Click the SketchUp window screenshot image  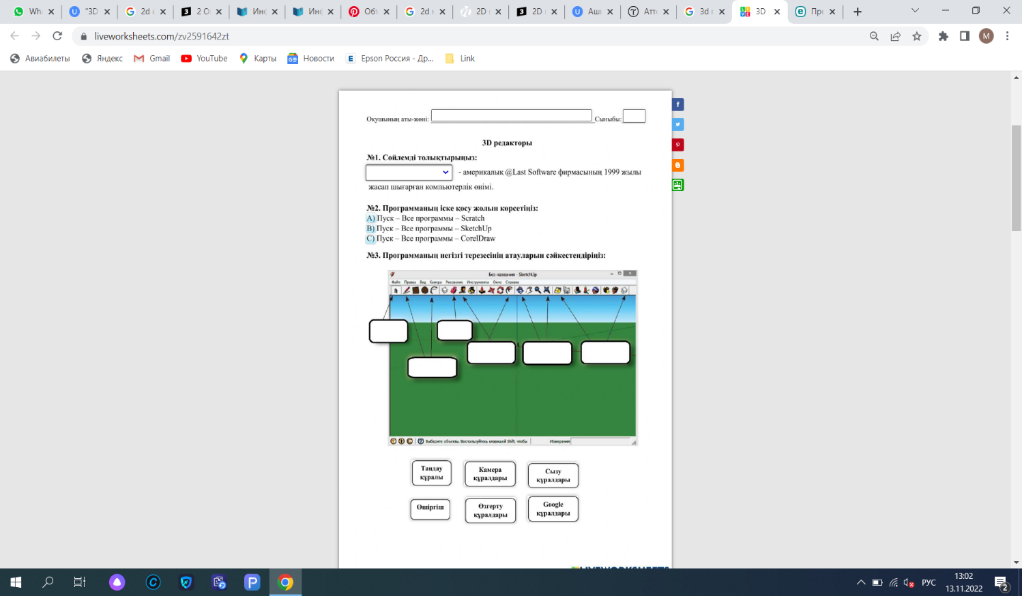pos(512,358)
